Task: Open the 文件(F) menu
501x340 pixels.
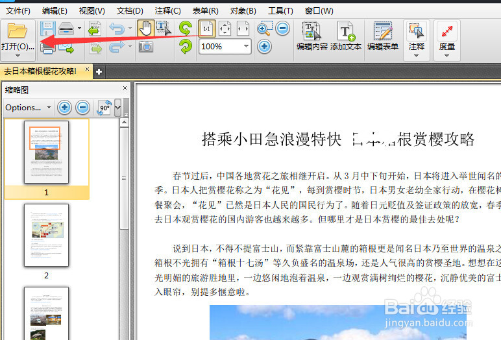Action: click(x=18, y=11)
